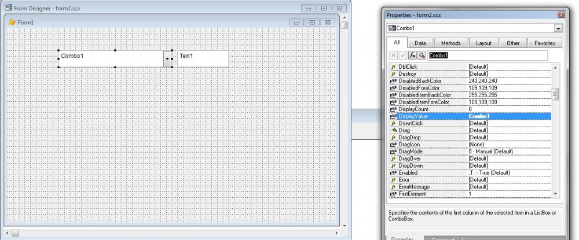Click the Form Designer title bar icon
579x240 pixels.
[8, 8]
